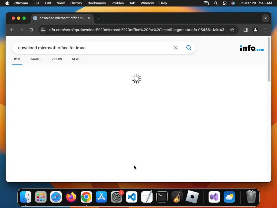
Task: Open System Settings from the Dock
Action: 117,197
